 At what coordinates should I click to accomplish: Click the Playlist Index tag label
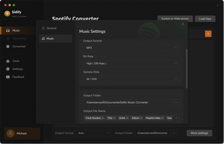153,118
